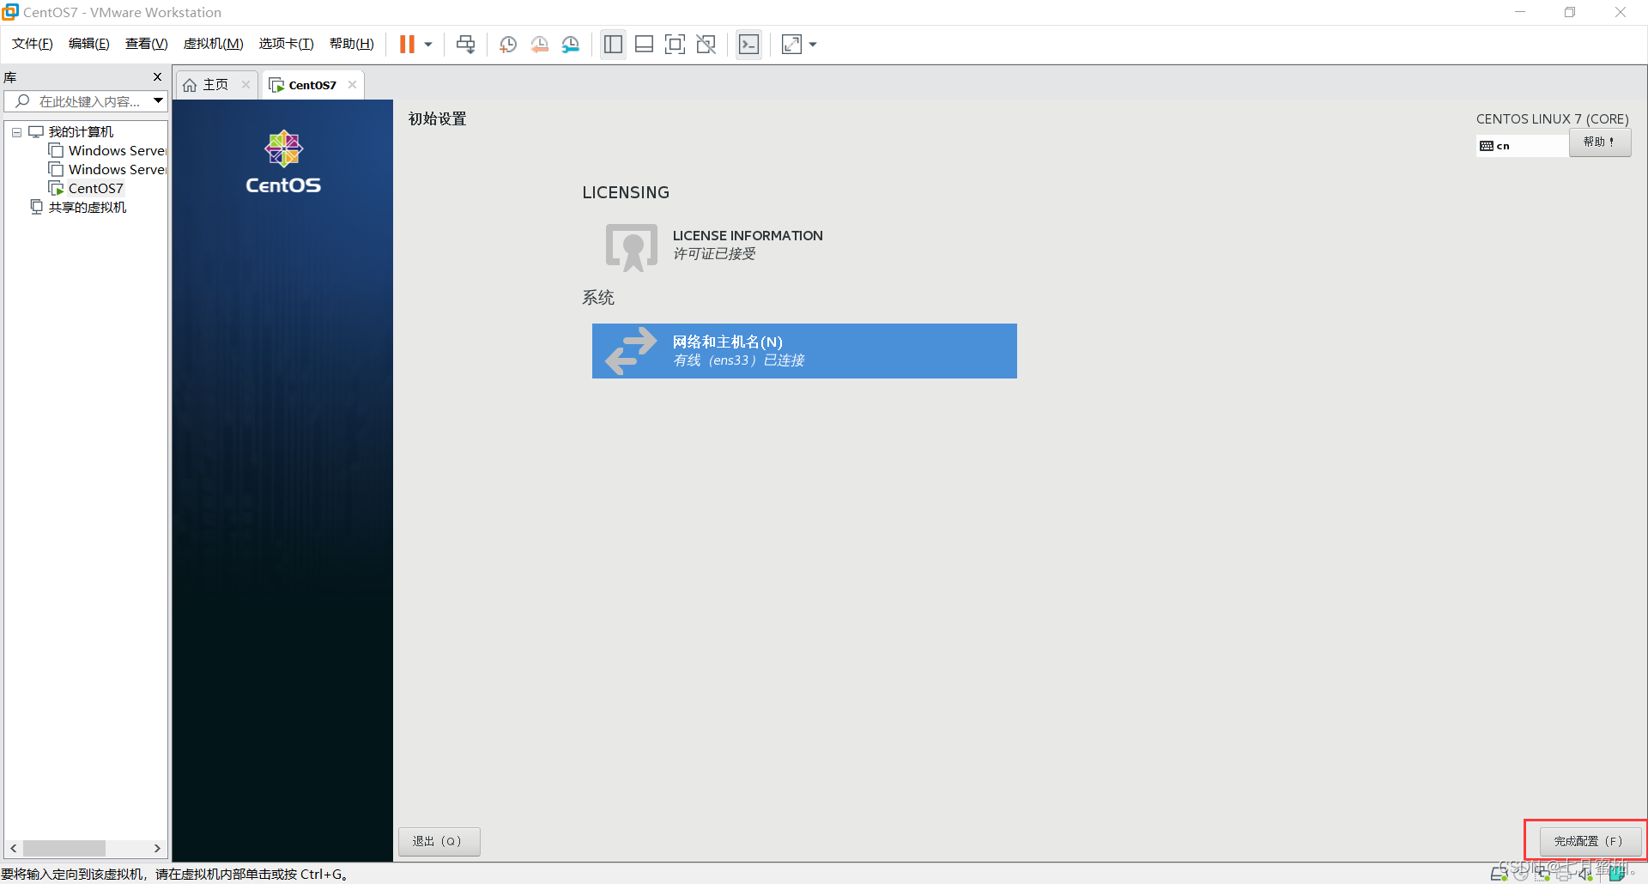Open the 编辑(E) menu
The height and width of the screenshot is (884, 1648).
coord(89,44)
